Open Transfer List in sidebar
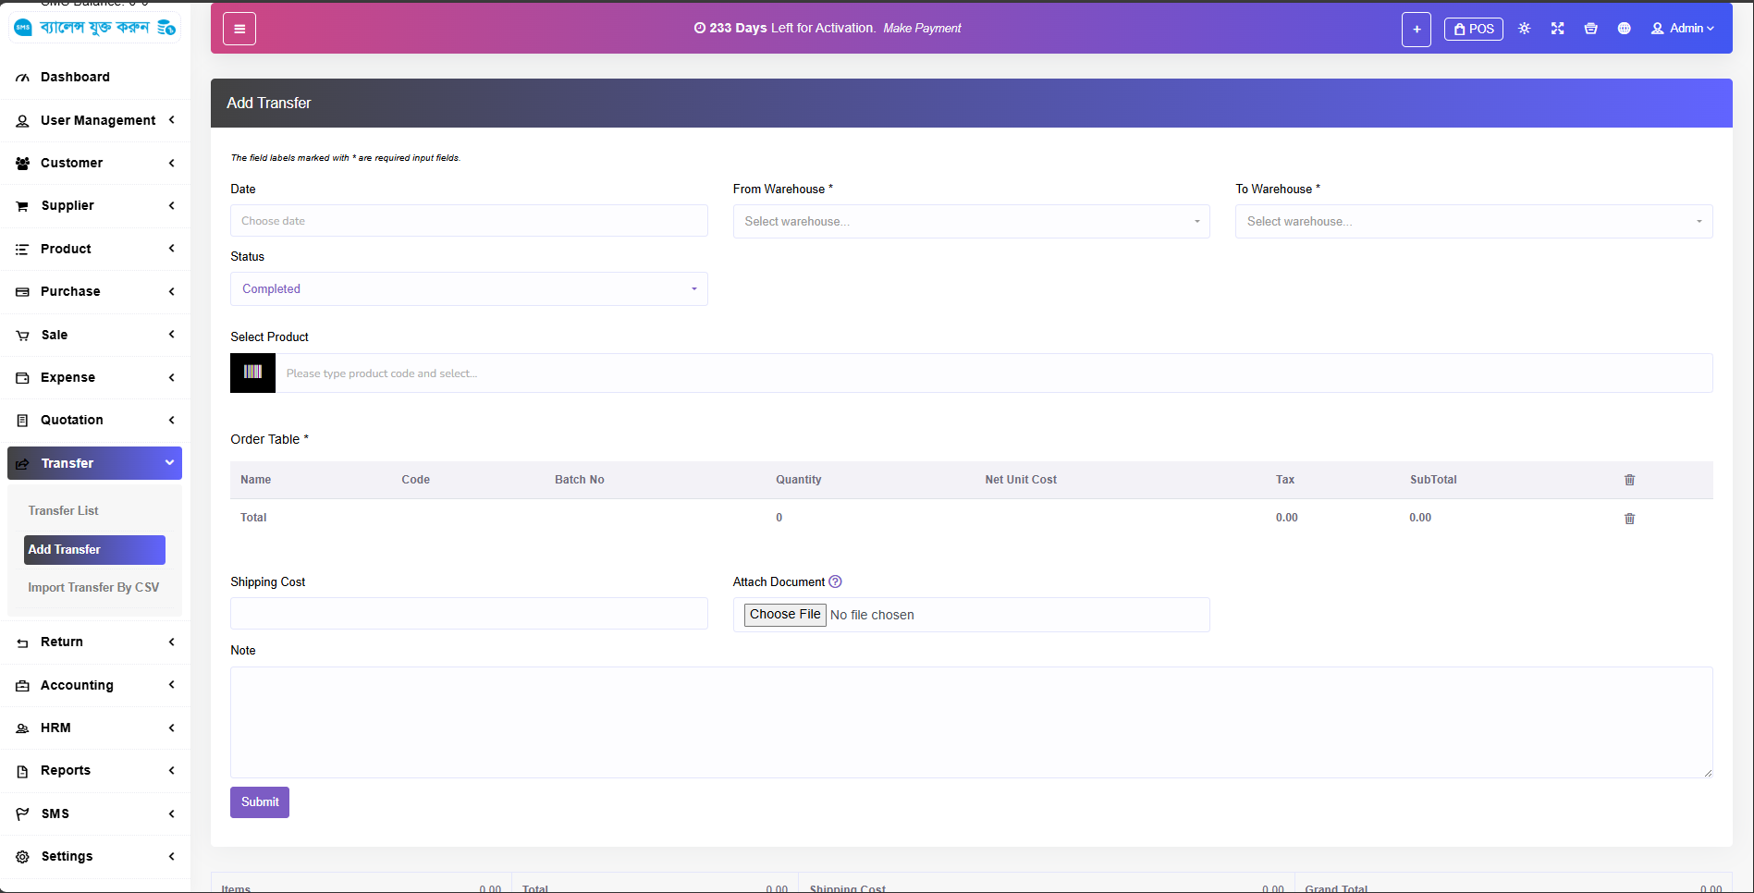This screenshot has width=1754, height=893. tap(63, 510)
